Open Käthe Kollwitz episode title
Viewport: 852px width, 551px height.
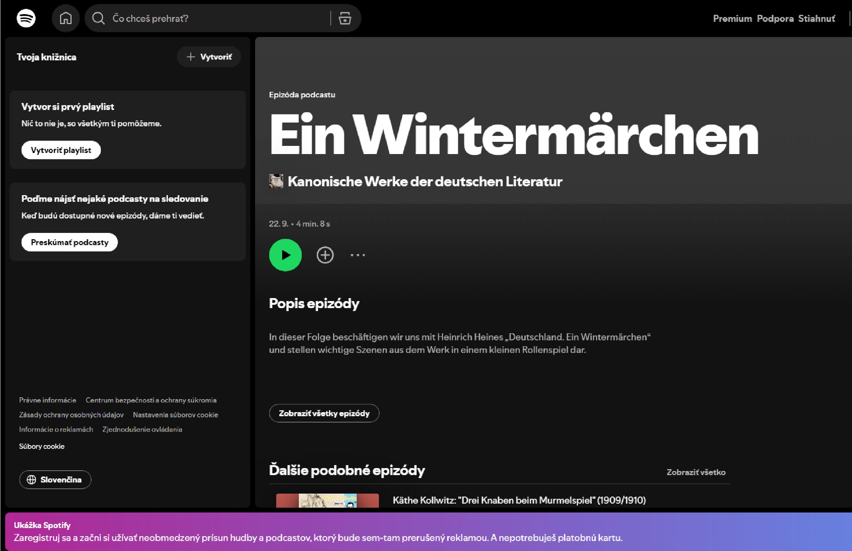519,500
